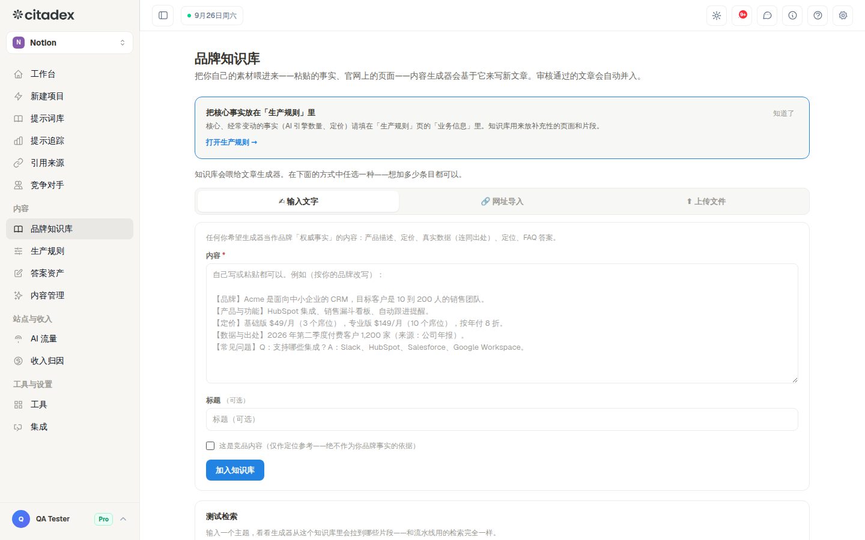Switch to the 上传文件 tab

point(706,202)
